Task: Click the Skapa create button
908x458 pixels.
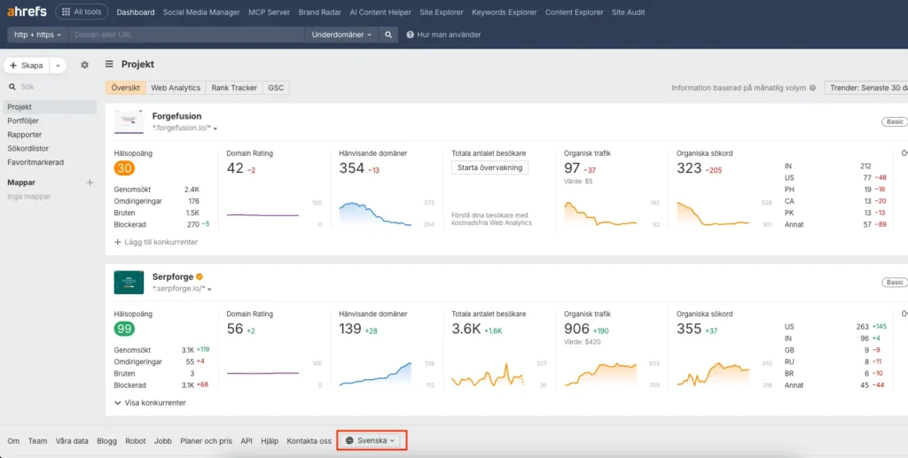Action: (27, 66)
